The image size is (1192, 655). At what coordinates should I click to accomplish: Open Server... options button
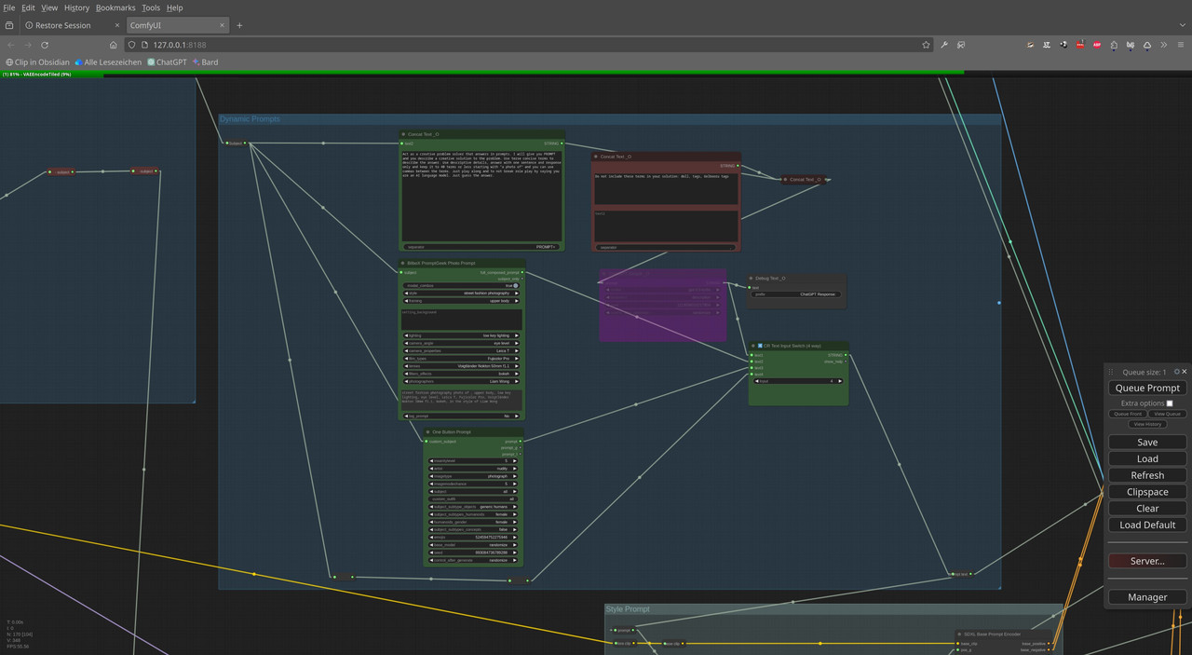[x=1147, y=561]
